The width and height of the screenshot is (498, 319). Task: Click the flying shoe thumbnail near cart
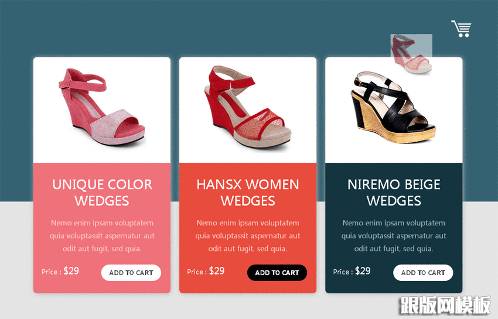411,54
